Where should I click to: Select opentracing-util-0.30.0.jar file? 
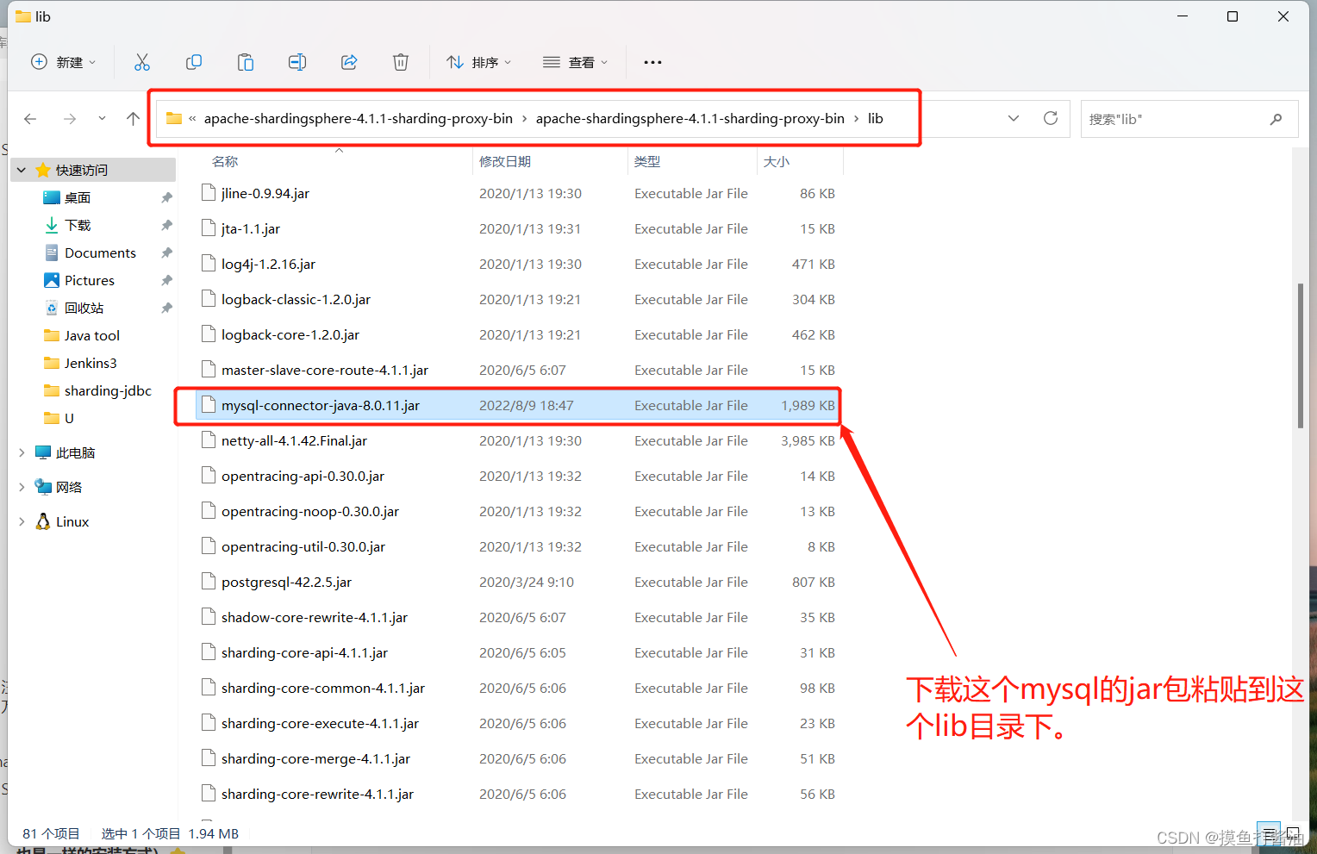point(517,546)
